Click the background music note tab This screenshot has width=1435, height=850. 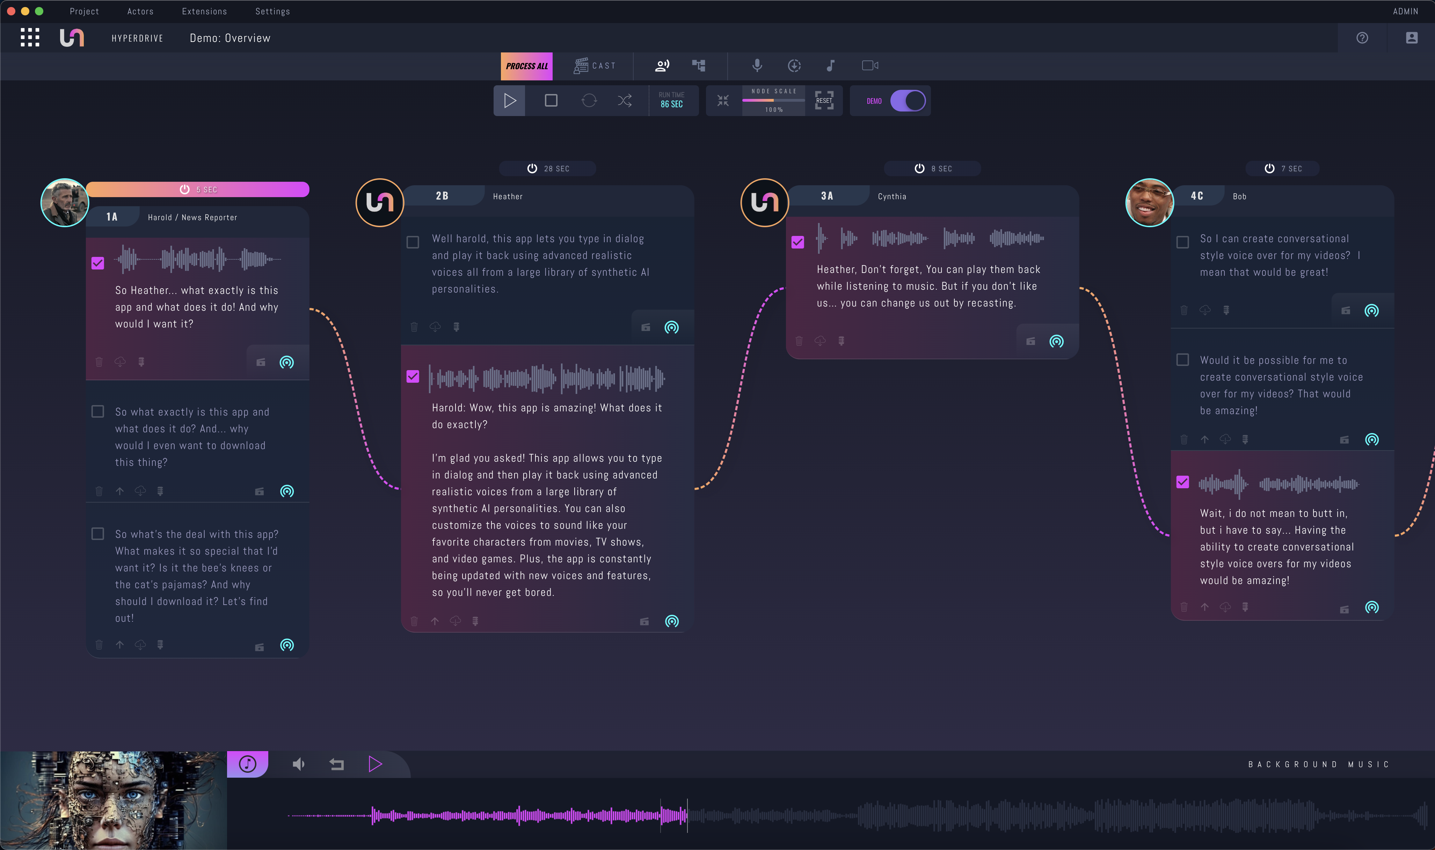(247, 764)
